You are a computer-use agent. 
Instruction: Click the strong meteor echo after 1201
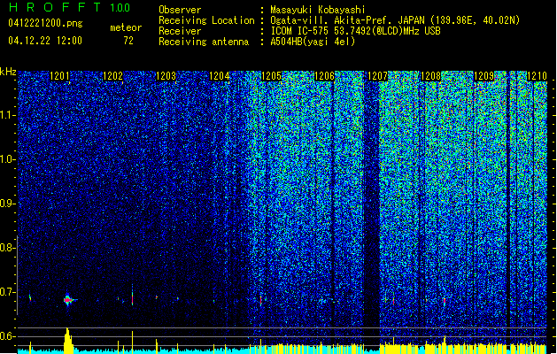(68, 300)
